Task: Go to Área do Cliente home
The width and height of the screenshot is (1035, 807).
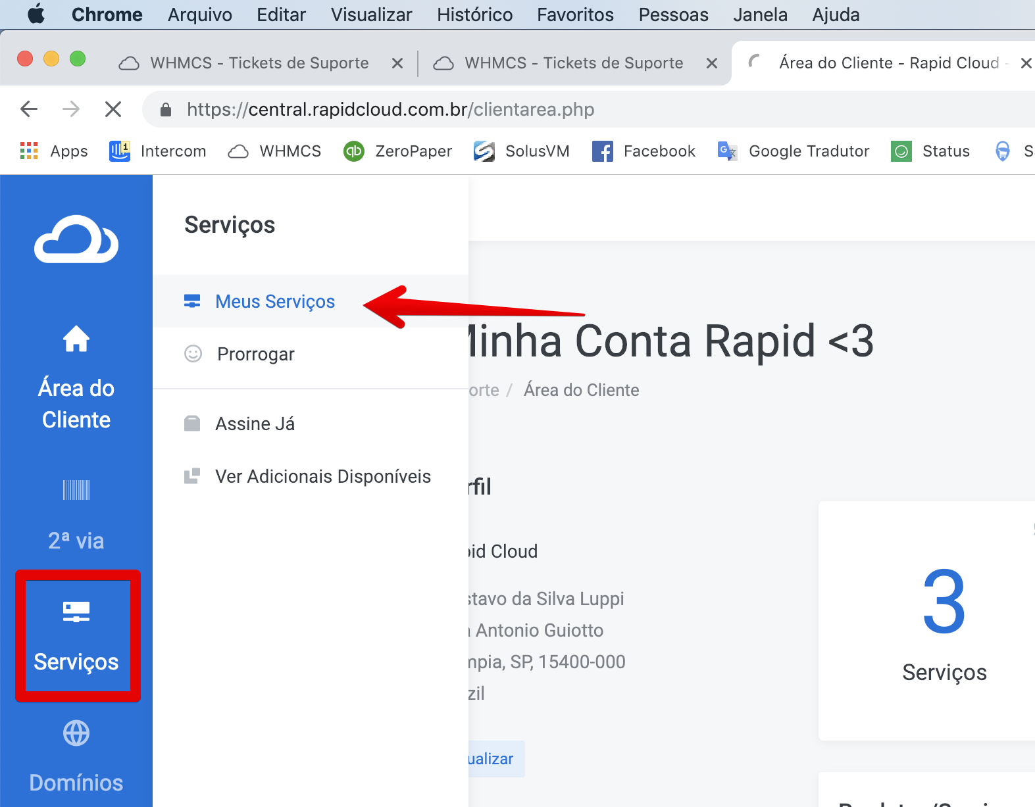Action: (x=76, y=378)
